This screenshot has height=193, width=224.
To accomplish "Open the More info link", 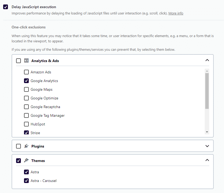I will click(x=176, y=13).
